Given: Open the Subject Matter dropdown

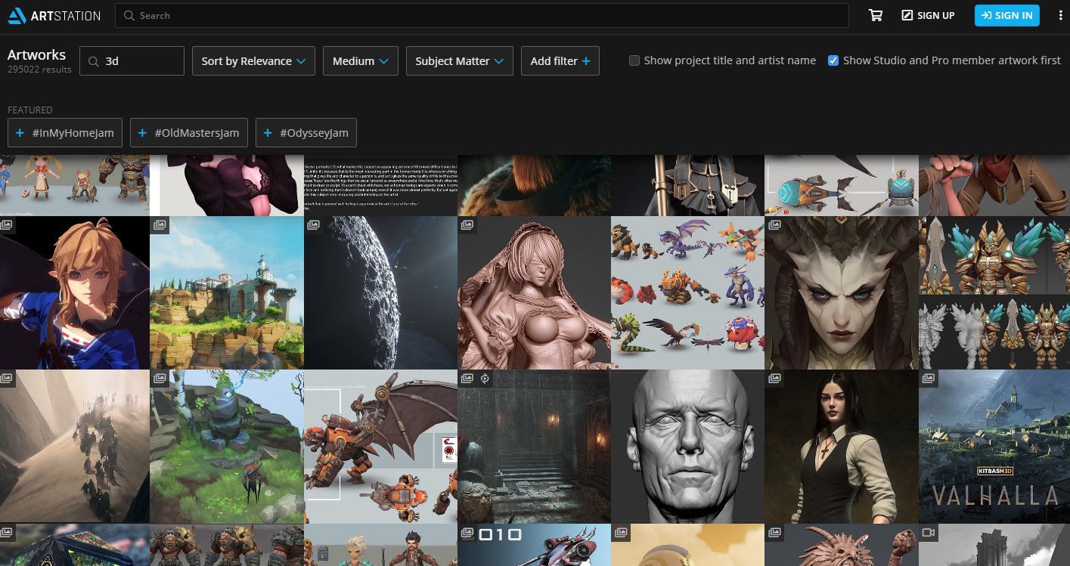Looking at the screenshot, I should pos(459,60).
